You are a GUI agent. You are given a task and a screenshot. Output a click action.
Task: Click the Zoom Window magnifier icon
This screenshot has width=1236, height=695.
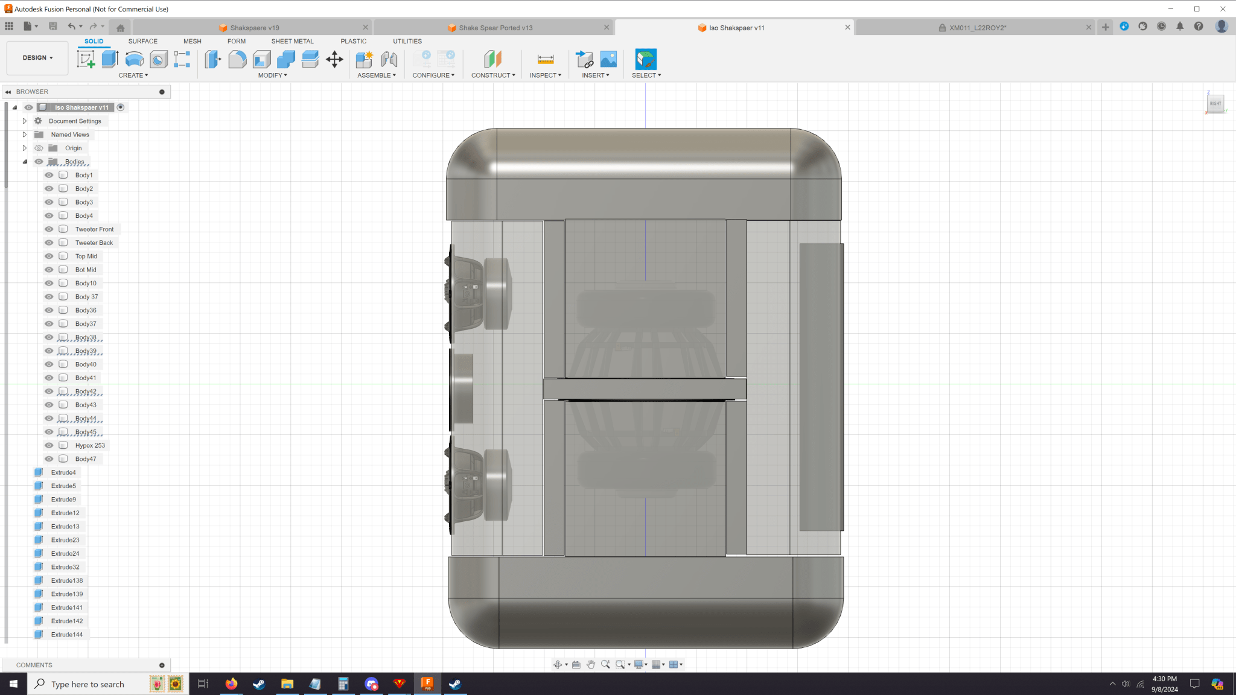pyautogui.click(x=620, y=664)
